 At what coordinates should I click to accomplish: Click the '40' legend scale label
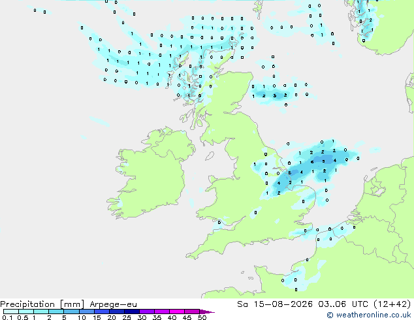(172, 317)
